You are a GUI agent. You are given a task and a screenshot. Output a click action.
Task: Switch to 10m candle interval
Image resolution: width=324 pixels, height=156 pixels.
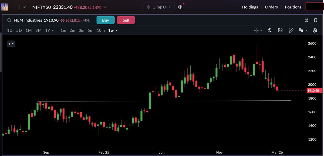coord(101,30)
